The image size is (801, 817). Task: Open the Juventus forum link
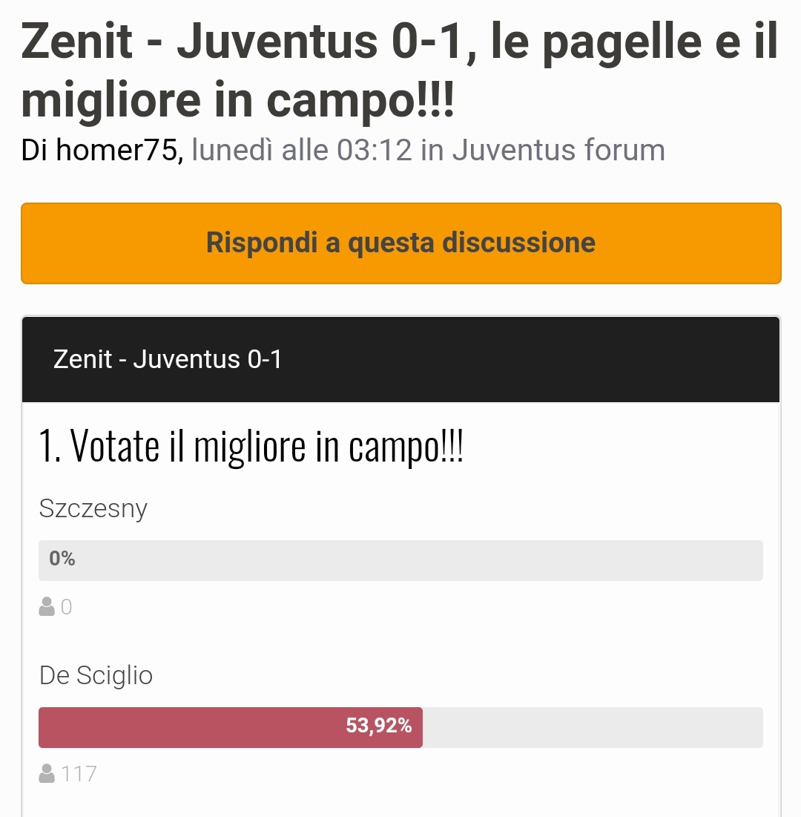point(558,150)
